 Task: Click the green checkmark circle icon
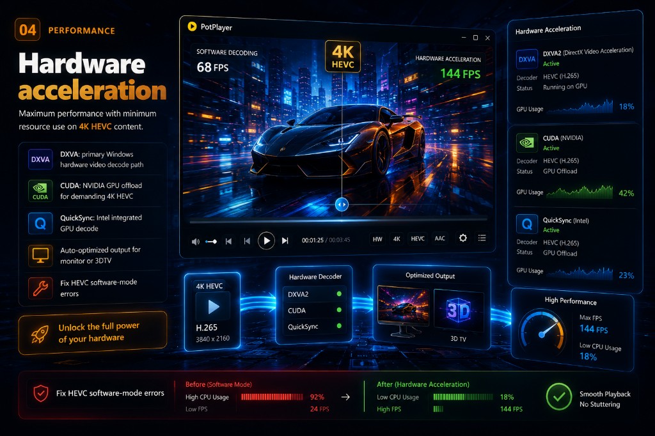559,397
